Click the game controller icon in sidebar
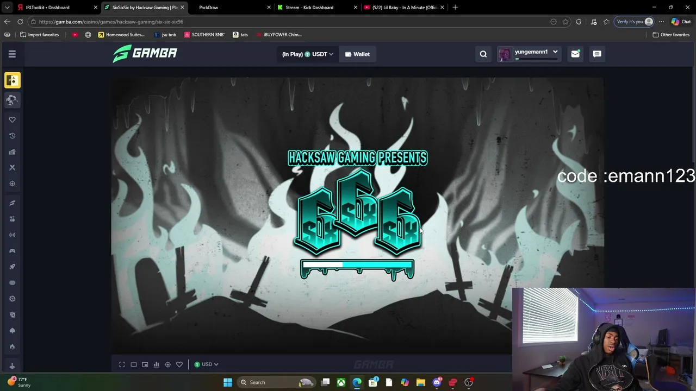Screen dimensions: 696x391 coord(12,251)
